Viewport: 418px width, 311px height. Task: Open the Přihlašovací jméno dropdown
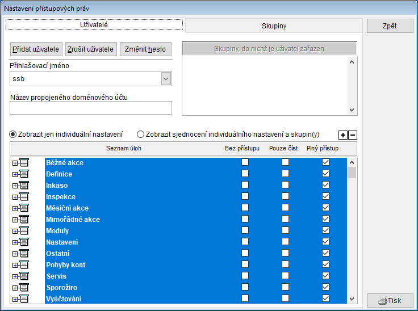(166, 79)
